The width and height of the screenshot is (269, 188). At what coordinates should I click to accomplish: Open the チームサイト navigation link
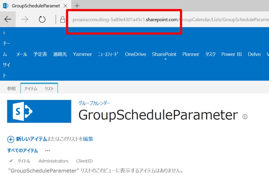pos(6,60)
